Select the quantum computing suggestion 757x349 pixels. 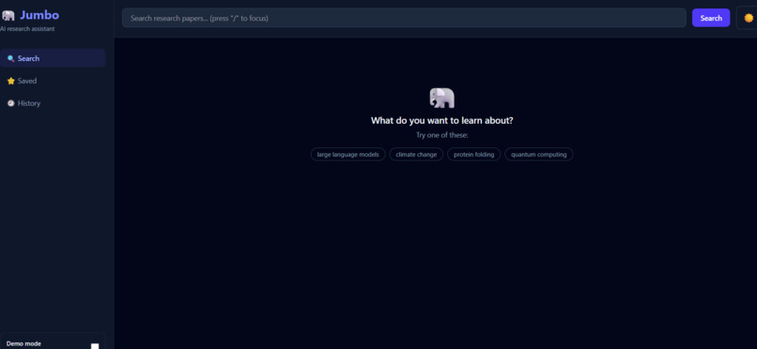539,154
